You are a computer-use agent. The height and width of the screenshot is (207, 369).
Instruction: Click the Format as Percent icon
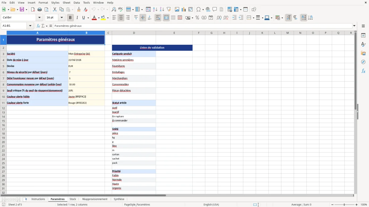click(x=197, y=18)
